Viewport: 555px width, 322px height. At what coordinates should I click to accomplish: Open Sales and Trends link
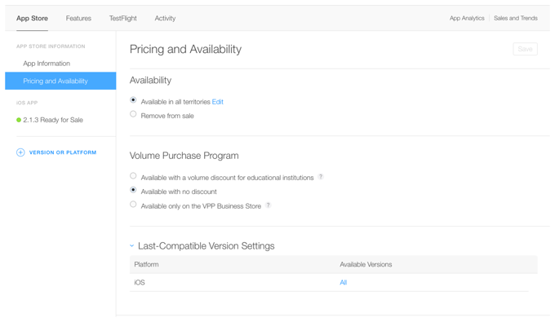point(516,18)
